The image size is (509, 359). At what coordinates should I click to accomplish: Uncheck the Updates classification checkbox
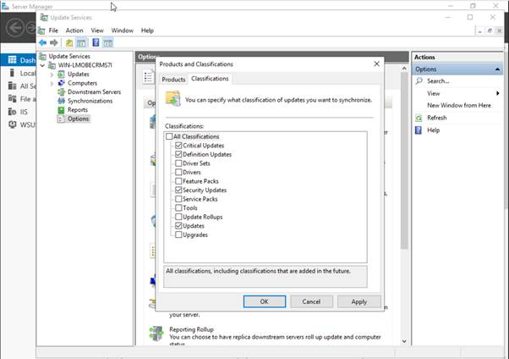178,226
